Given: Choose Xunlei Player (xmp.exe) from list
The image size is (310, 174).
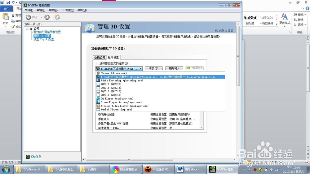Looking at the screenshot, I should click(160, 109).
